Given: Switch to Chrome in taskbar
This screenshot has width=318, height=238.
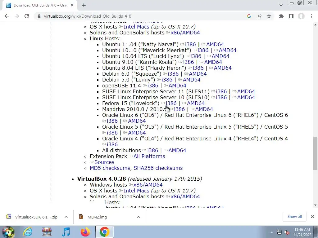Looking at the screenshot, I should [104, 232].
